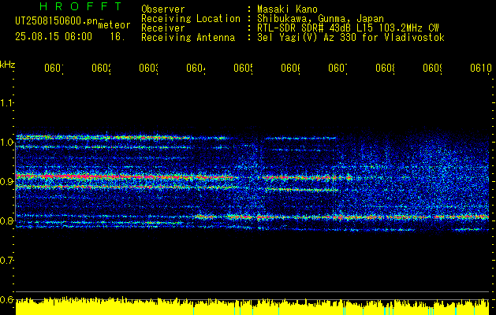Screen dimensions: 496x315
Task: Click the 'meteor' label
Action: coord(114,25)
